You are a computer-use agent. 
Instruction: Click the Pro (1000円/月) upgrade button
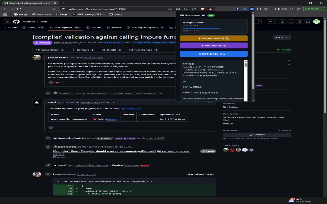[214, 46]
